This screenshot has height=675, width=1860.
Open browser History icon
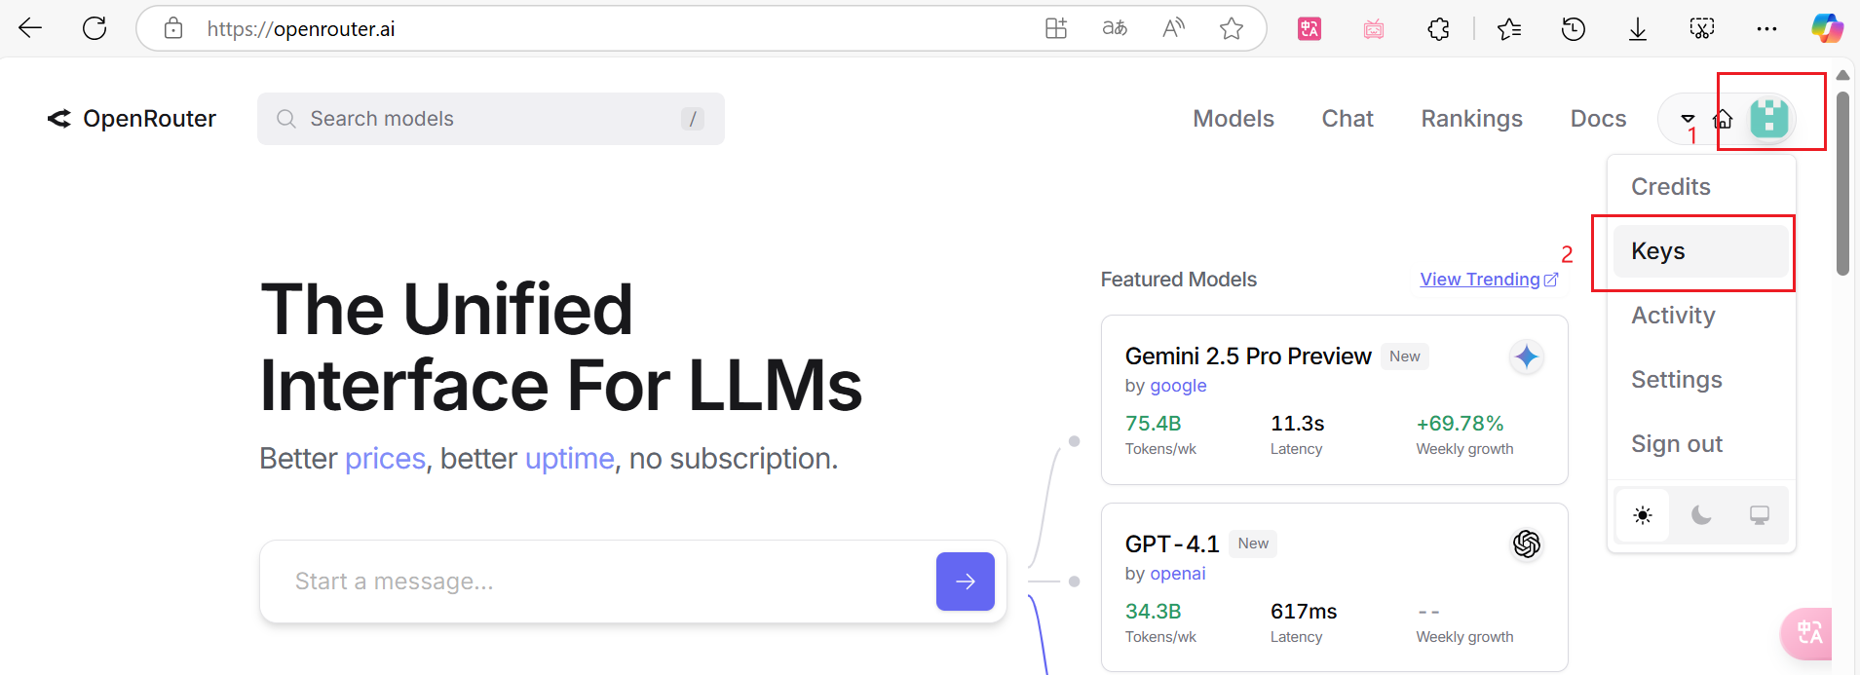pyautogui.click(x=1574, y=29)
